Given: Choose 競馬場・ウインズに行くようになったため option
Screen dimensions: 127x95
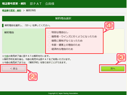Looking at the screenshot, I should click(49, 37).
